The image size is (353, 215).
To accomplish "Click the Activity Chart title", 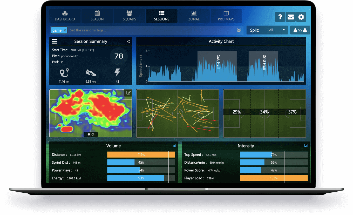I will pos(221,41).
